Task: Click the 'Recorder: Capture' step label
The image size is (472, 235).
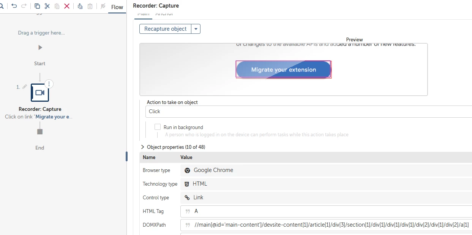Action: pos(40,109)
